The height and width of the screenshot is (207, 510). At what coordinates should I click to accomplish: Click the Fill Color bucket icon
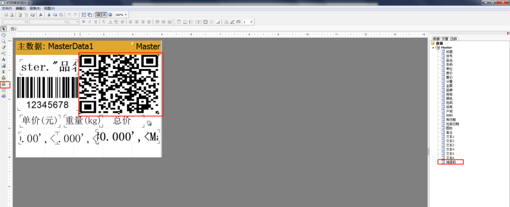tap(226, 22)
